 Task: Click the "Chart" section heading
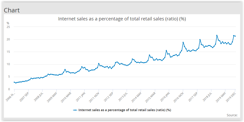click(x=12, y=10)
